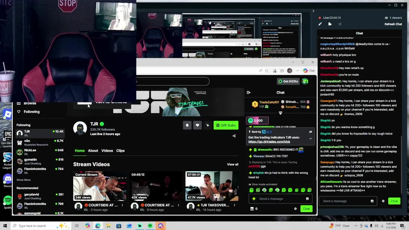Click Windows Start button
This screenshot has height=230, width=409.
5,226
